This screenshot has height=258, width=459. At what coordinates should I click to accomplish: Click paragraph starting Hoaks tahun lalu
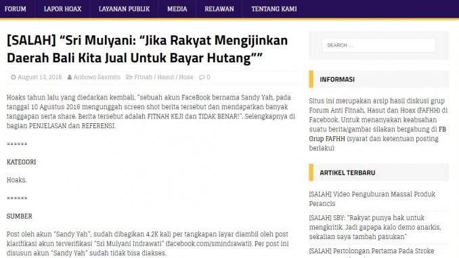(x=151, y=112)
